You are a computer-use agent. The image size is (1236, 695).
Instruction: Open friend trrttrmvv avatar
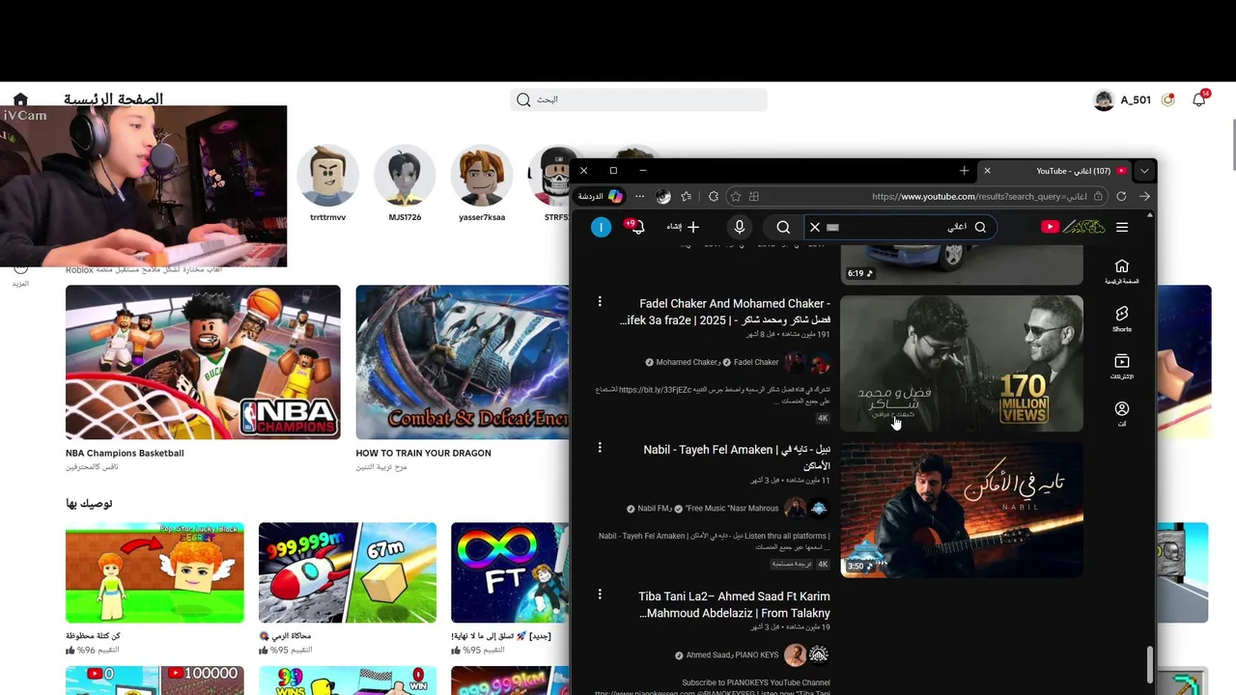pos(327,176)
